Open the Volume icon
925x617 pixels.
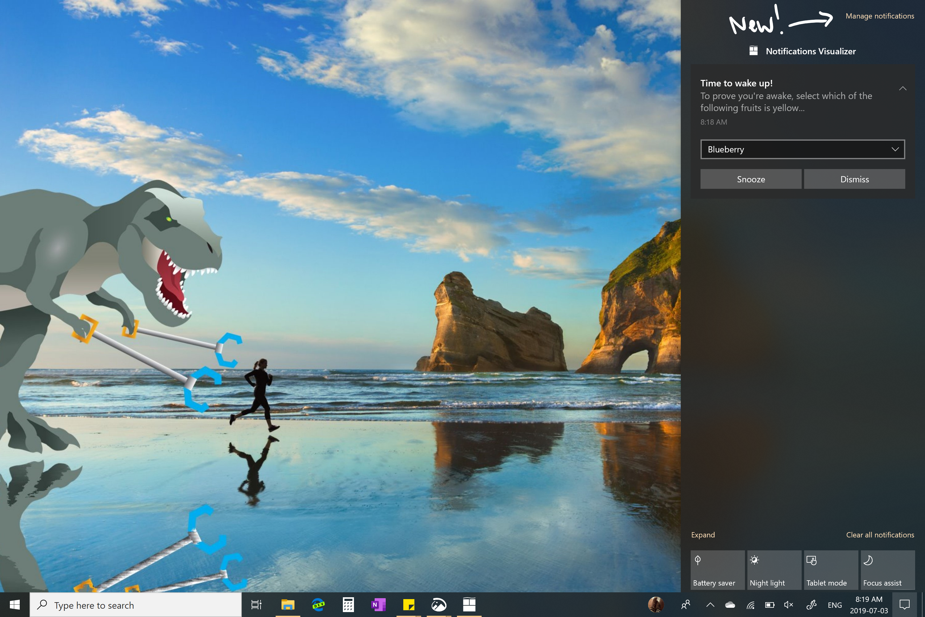(784, 605)
